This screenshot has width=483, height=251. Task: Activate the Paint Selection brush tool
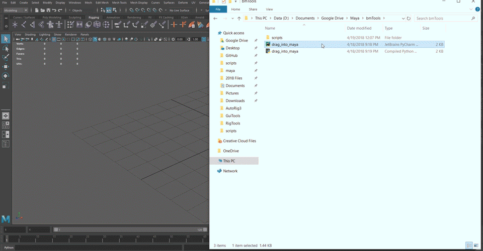6,57
